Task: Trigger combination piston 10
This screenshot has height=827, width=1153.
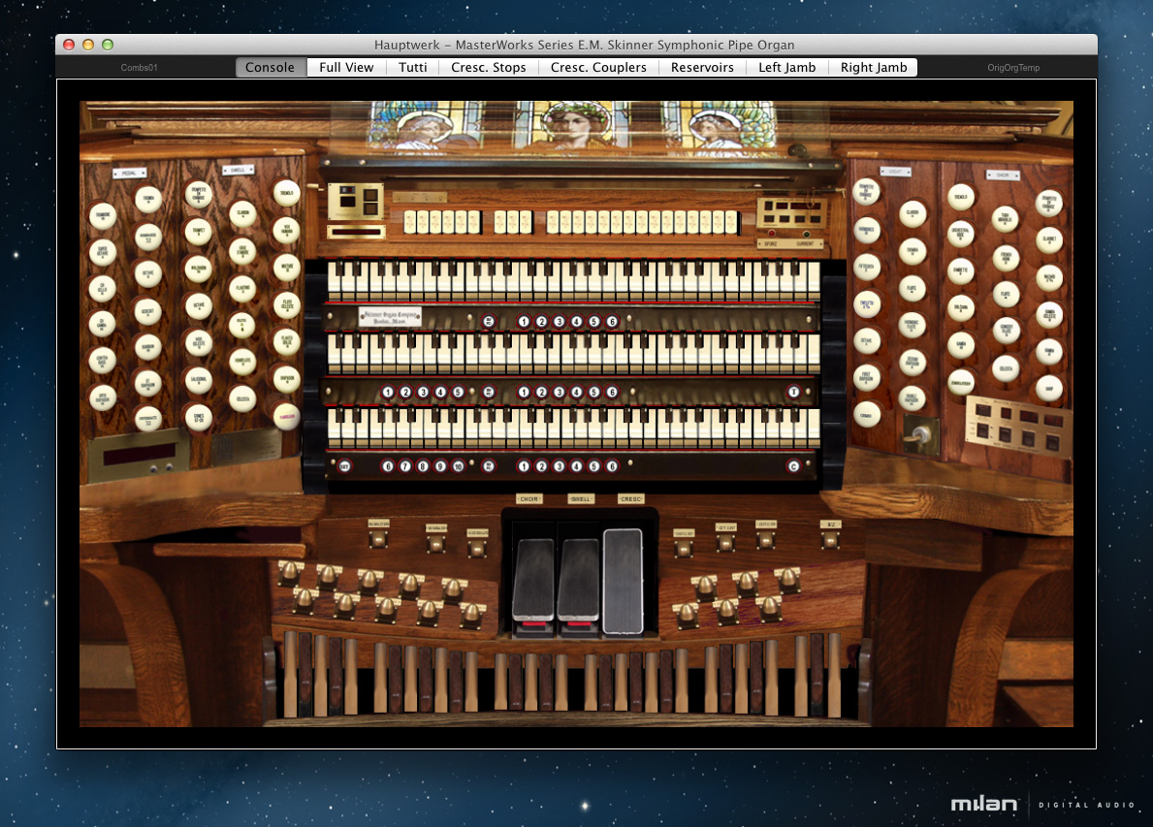Action: [x=458, y=466]
